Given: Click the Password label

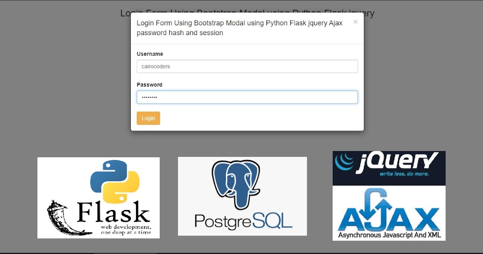Looking at the screenshot, I should (x=149, y=85).
